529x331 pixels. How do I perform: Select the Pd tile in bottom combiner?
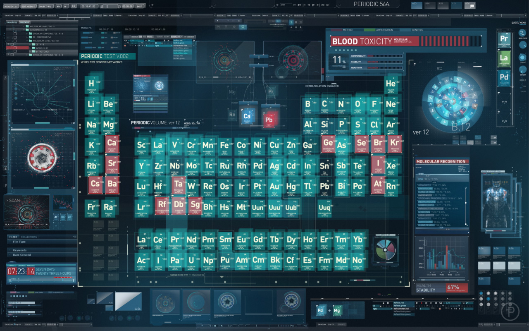(x=319, y=310)
